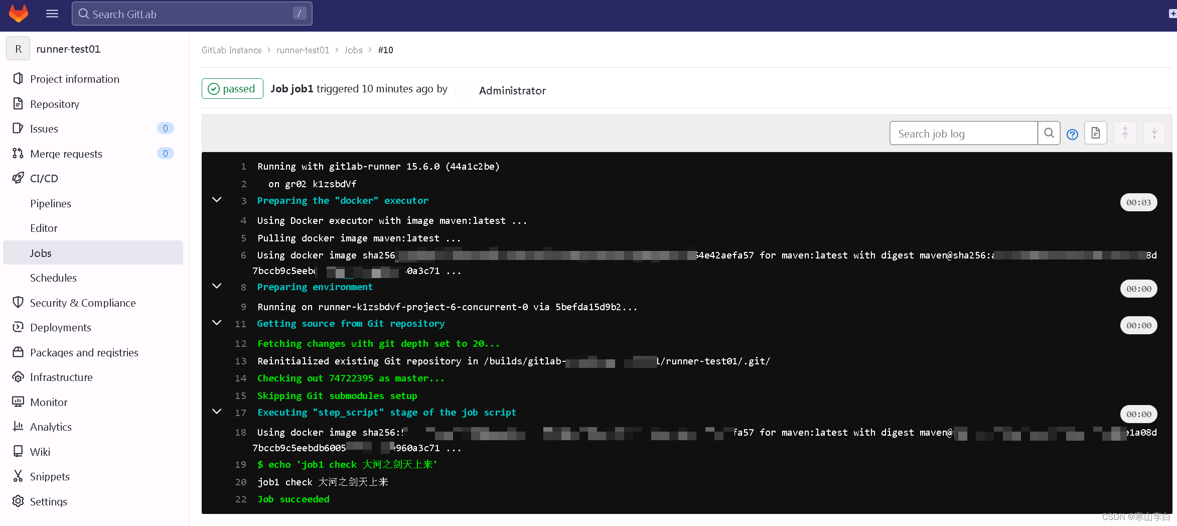
Task: Click the Settings gear icon
Action: 18,501
